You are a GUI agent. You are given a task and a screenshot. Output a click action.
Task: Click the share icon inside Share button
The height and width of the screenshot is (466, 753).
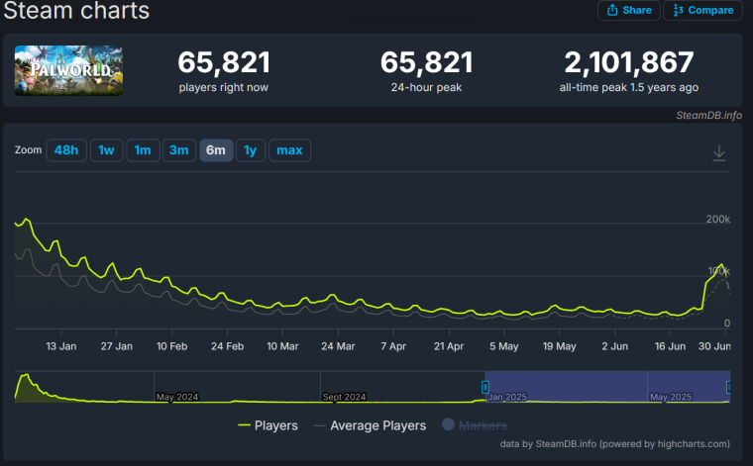click(x=612, y=10)
